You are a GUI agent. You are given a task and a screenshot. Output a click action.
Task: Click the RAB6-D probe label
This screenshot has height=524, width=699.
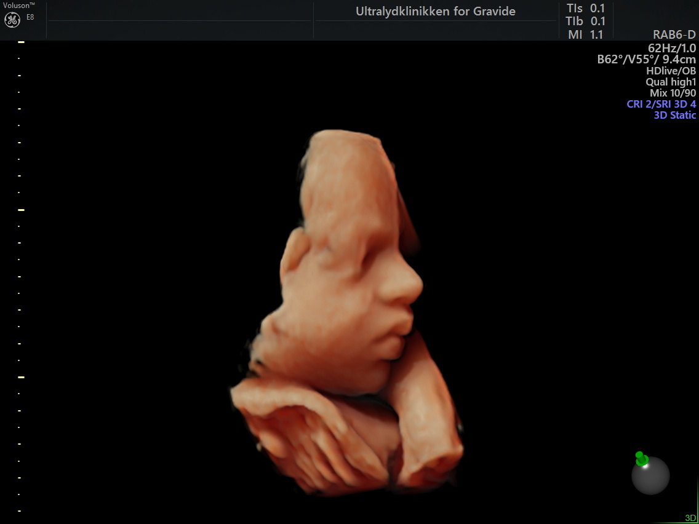[674, 35]
